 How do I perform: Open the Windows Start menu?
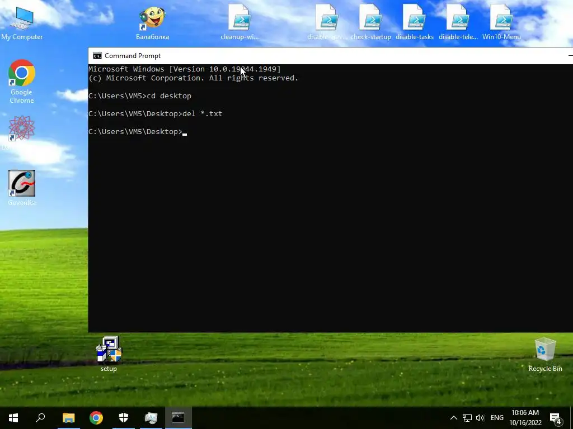pyautogui.click(x=13, y=418)
